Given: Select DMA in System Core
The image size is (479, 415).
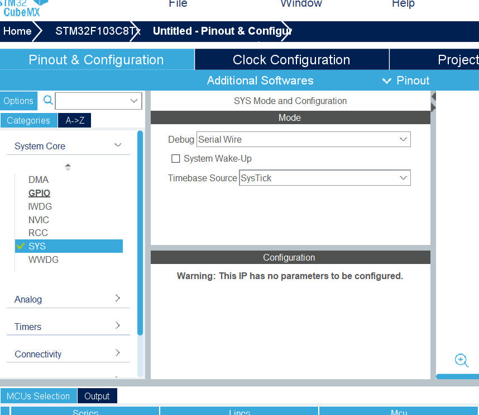Looking at the screenshot, I should (x=39, y=180).
